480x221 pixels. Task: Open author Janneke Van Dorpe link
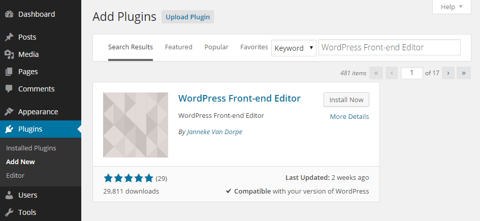(214, 132)
